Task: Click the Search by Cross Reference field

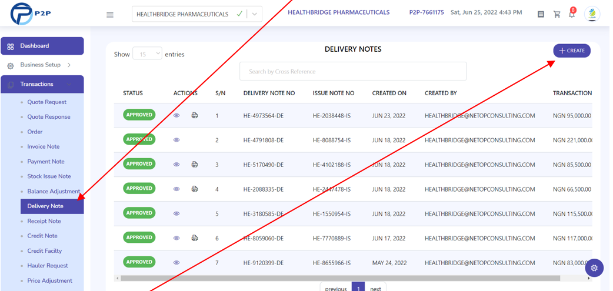Action: [352, 72]
